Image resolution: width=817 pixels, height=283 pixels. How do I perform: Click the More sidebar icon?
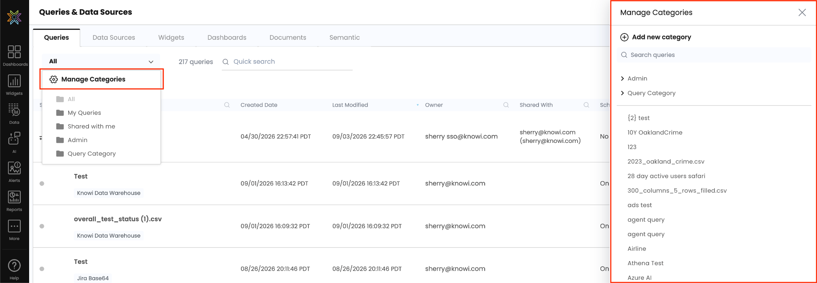pos(14,230)
